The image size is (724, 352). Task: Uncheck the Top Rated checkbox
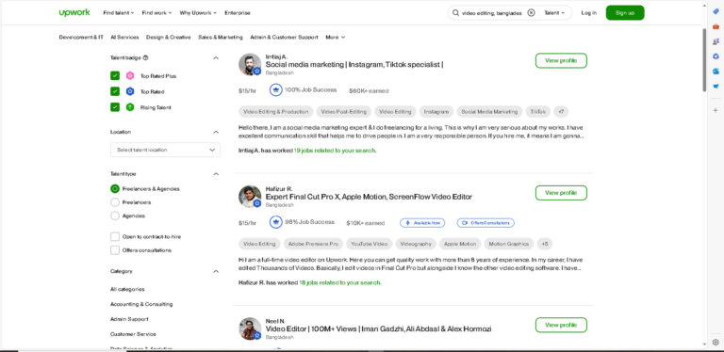[115, 91]
